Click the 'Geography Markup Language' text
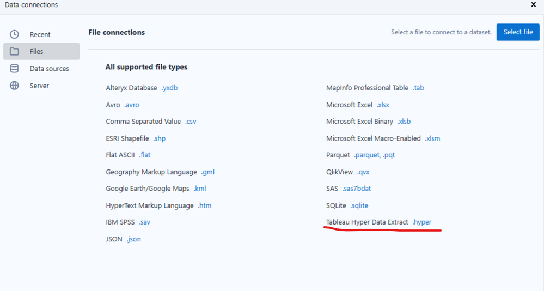Viewport: 544px width, 291px height. (x=151, y=172)
